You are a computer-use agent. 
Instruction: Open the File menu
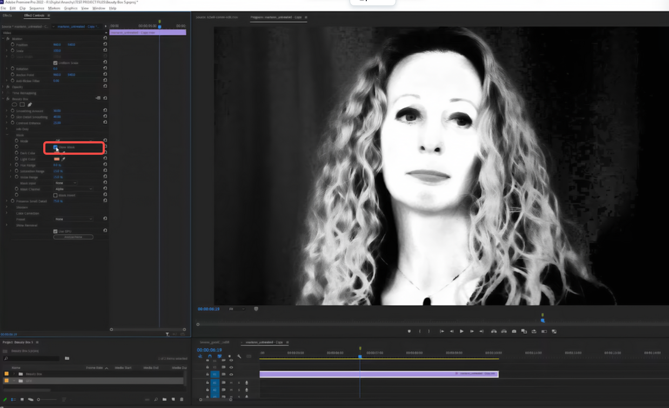tap(3, 9)
